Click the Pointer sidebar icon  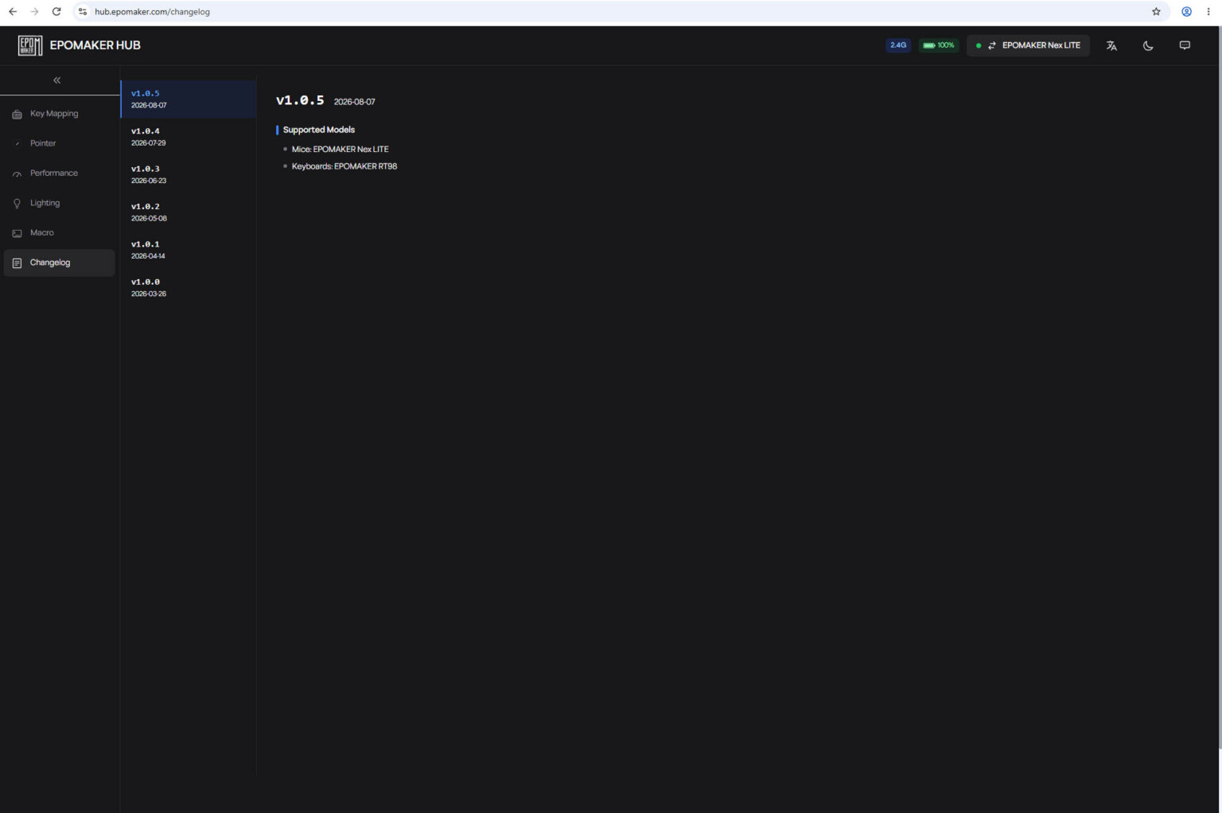17,144
